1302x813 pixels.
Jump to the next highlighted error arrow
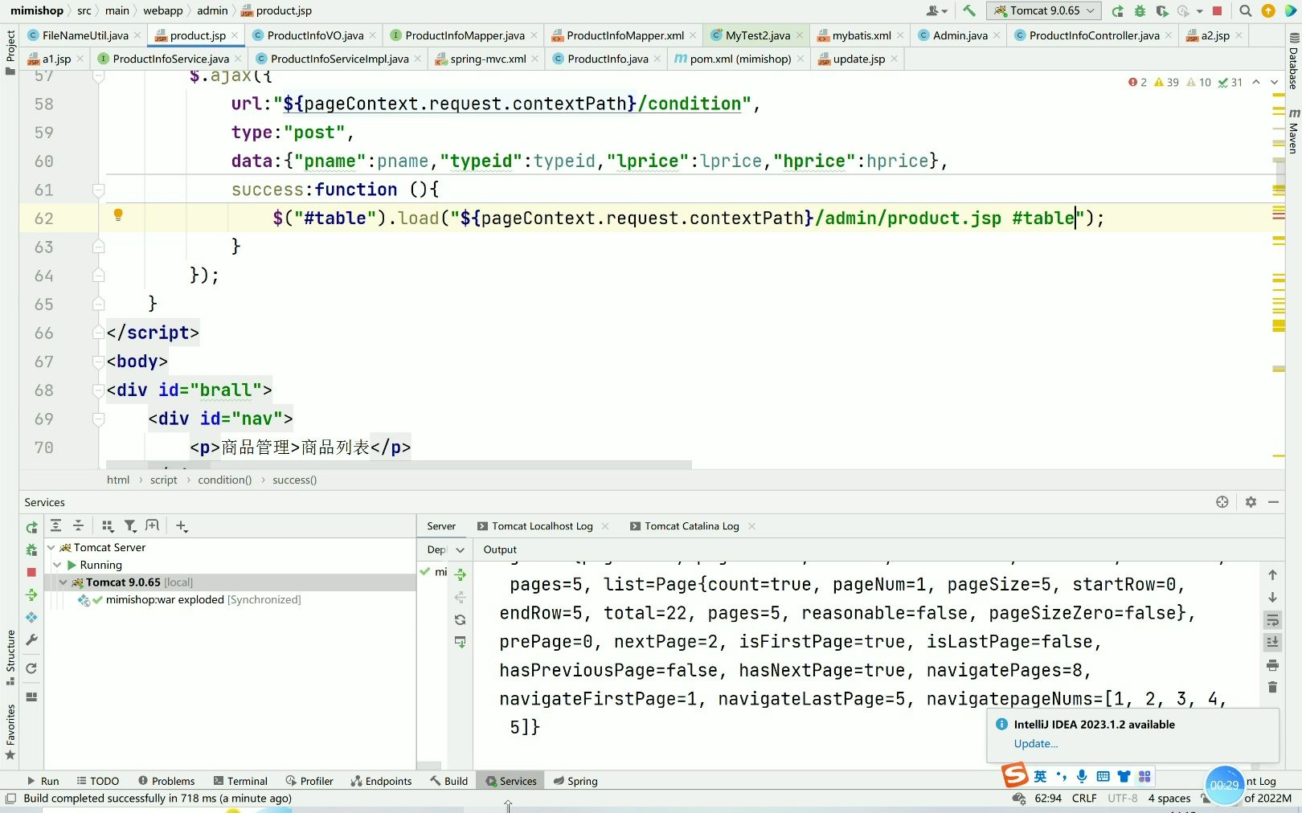click(x=1274, y=82)
